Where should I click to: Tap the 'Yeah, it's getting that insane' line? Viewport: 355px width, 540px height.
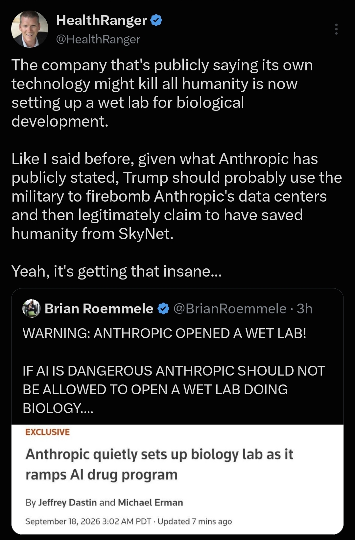click(x=117, y=272)
